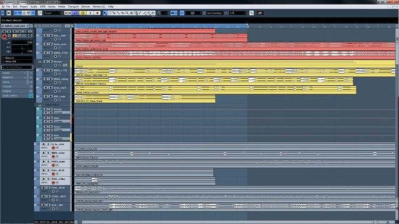Select the Color paint bucket tool
The width and height of the screenshot is (399, 224).
tap(153, 13)
